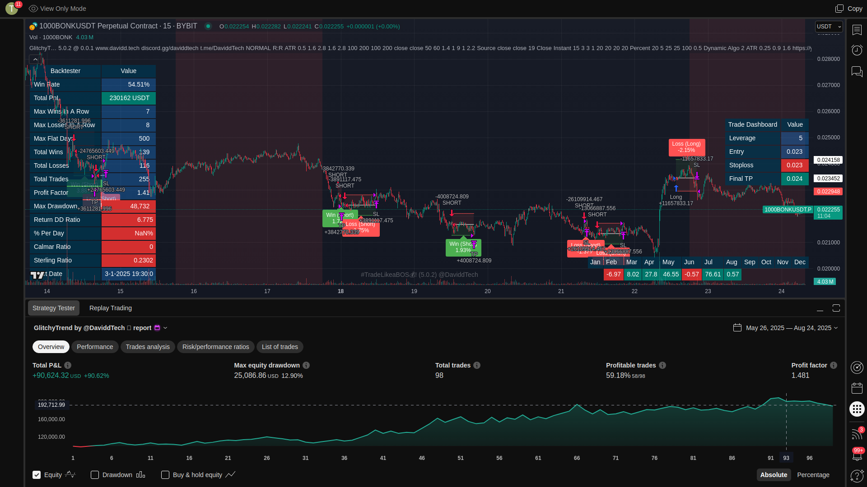Click the info icon beside Total P&L
Viewport: 867px width, 487px height.
point(68,365)
